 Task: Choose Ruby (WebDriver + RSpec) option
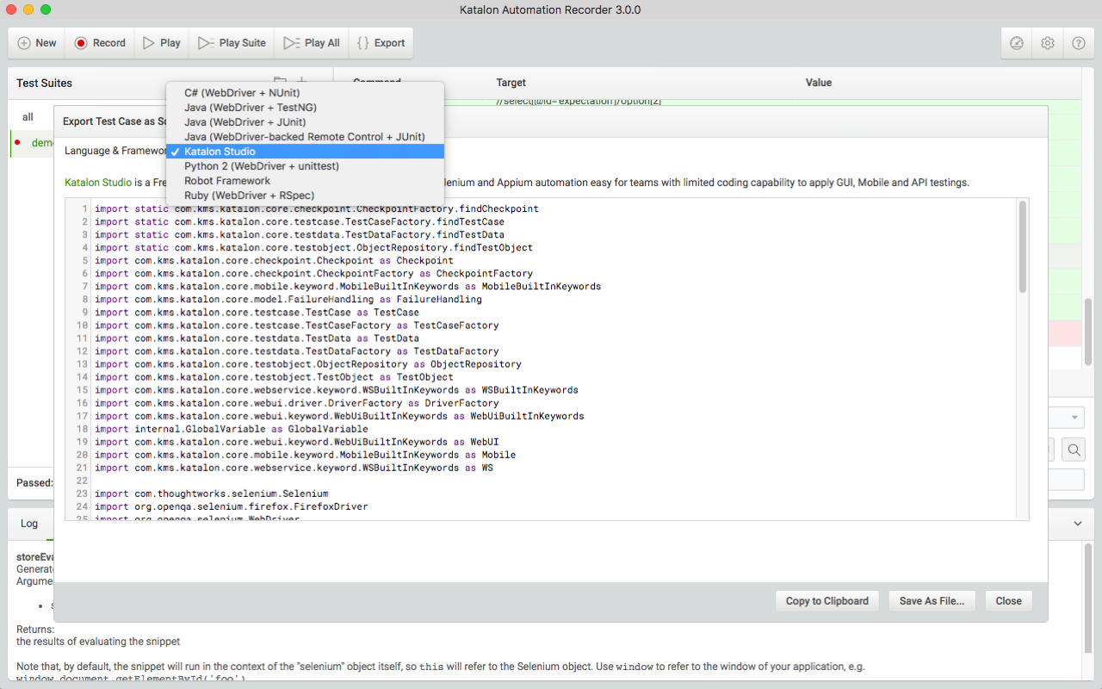click(x=305, y=196)
